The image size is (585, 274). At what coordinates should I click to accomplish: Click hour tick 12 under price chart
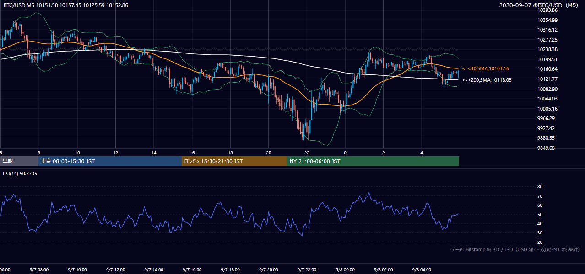click(115, 153)
